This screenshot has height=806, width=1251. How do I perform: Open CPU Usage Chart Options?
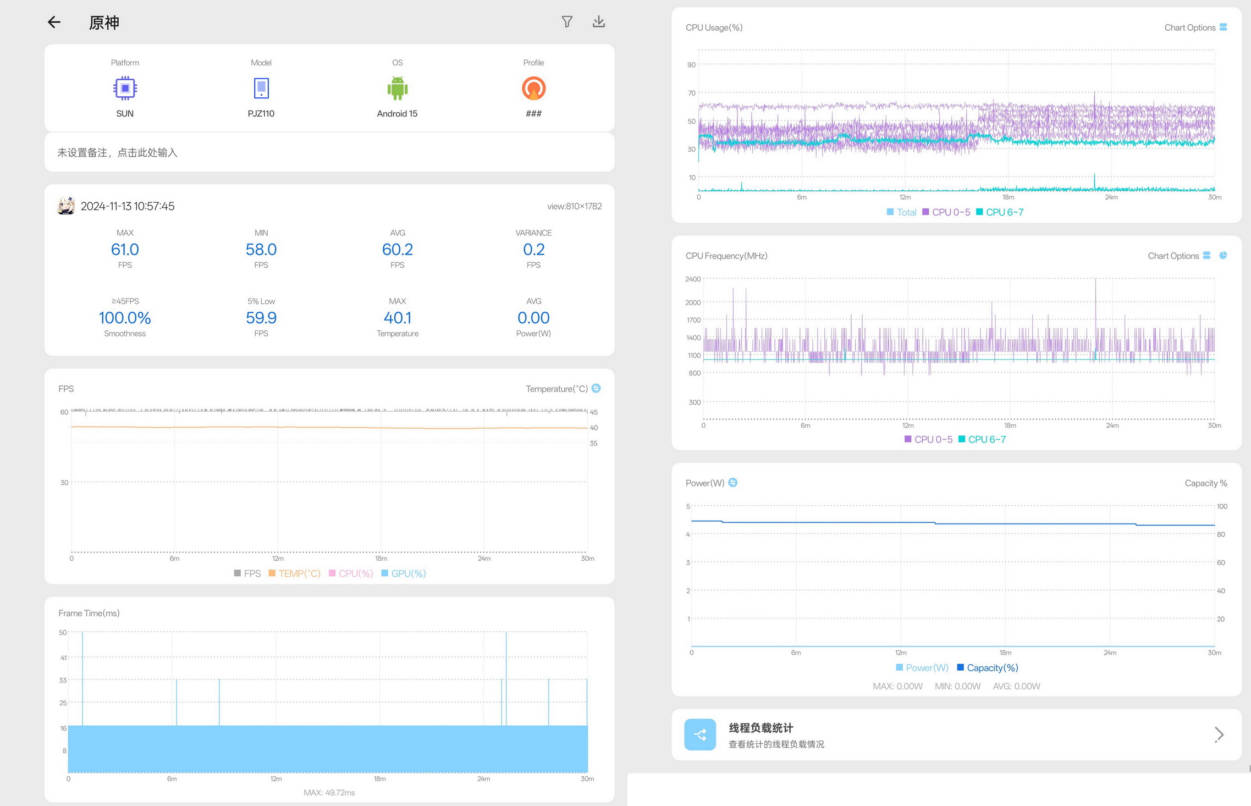pyautogui.click(x=1195, y=27)
